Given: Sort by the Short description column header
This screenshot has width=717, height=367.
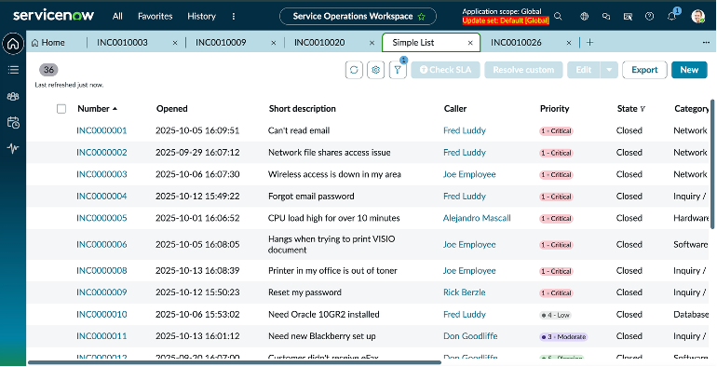Looking at the screenshot, I should (x=303, y=109).
